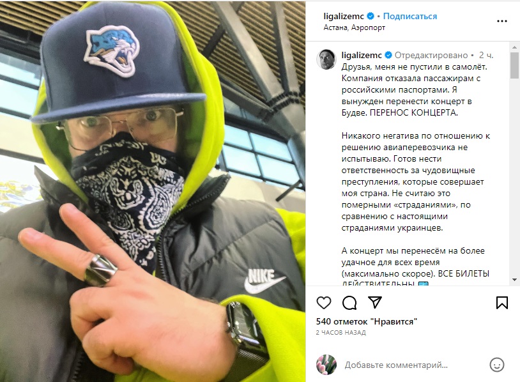The width and height of the screenshot is (520, 382).
Task: Open the three-dot more options menu
Action: click(x=502, y=21)
